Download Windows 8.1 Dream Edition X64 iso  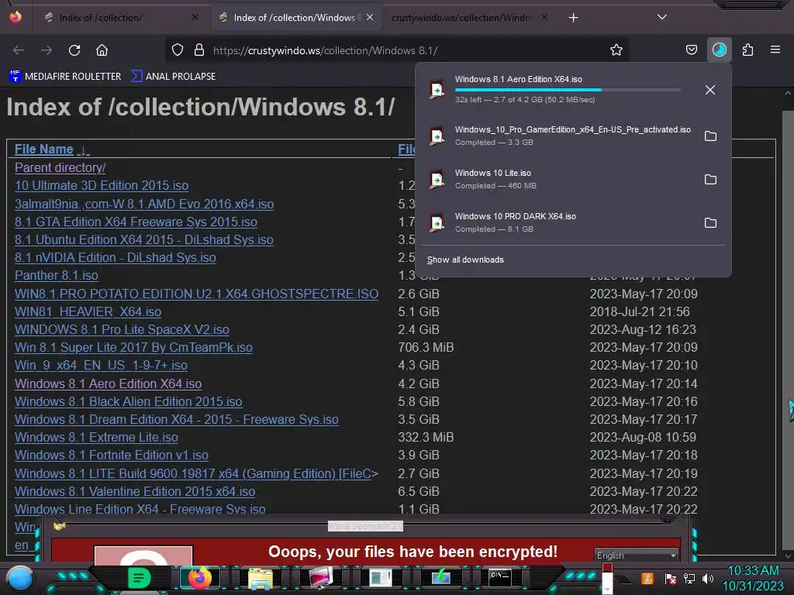point(177,419)
